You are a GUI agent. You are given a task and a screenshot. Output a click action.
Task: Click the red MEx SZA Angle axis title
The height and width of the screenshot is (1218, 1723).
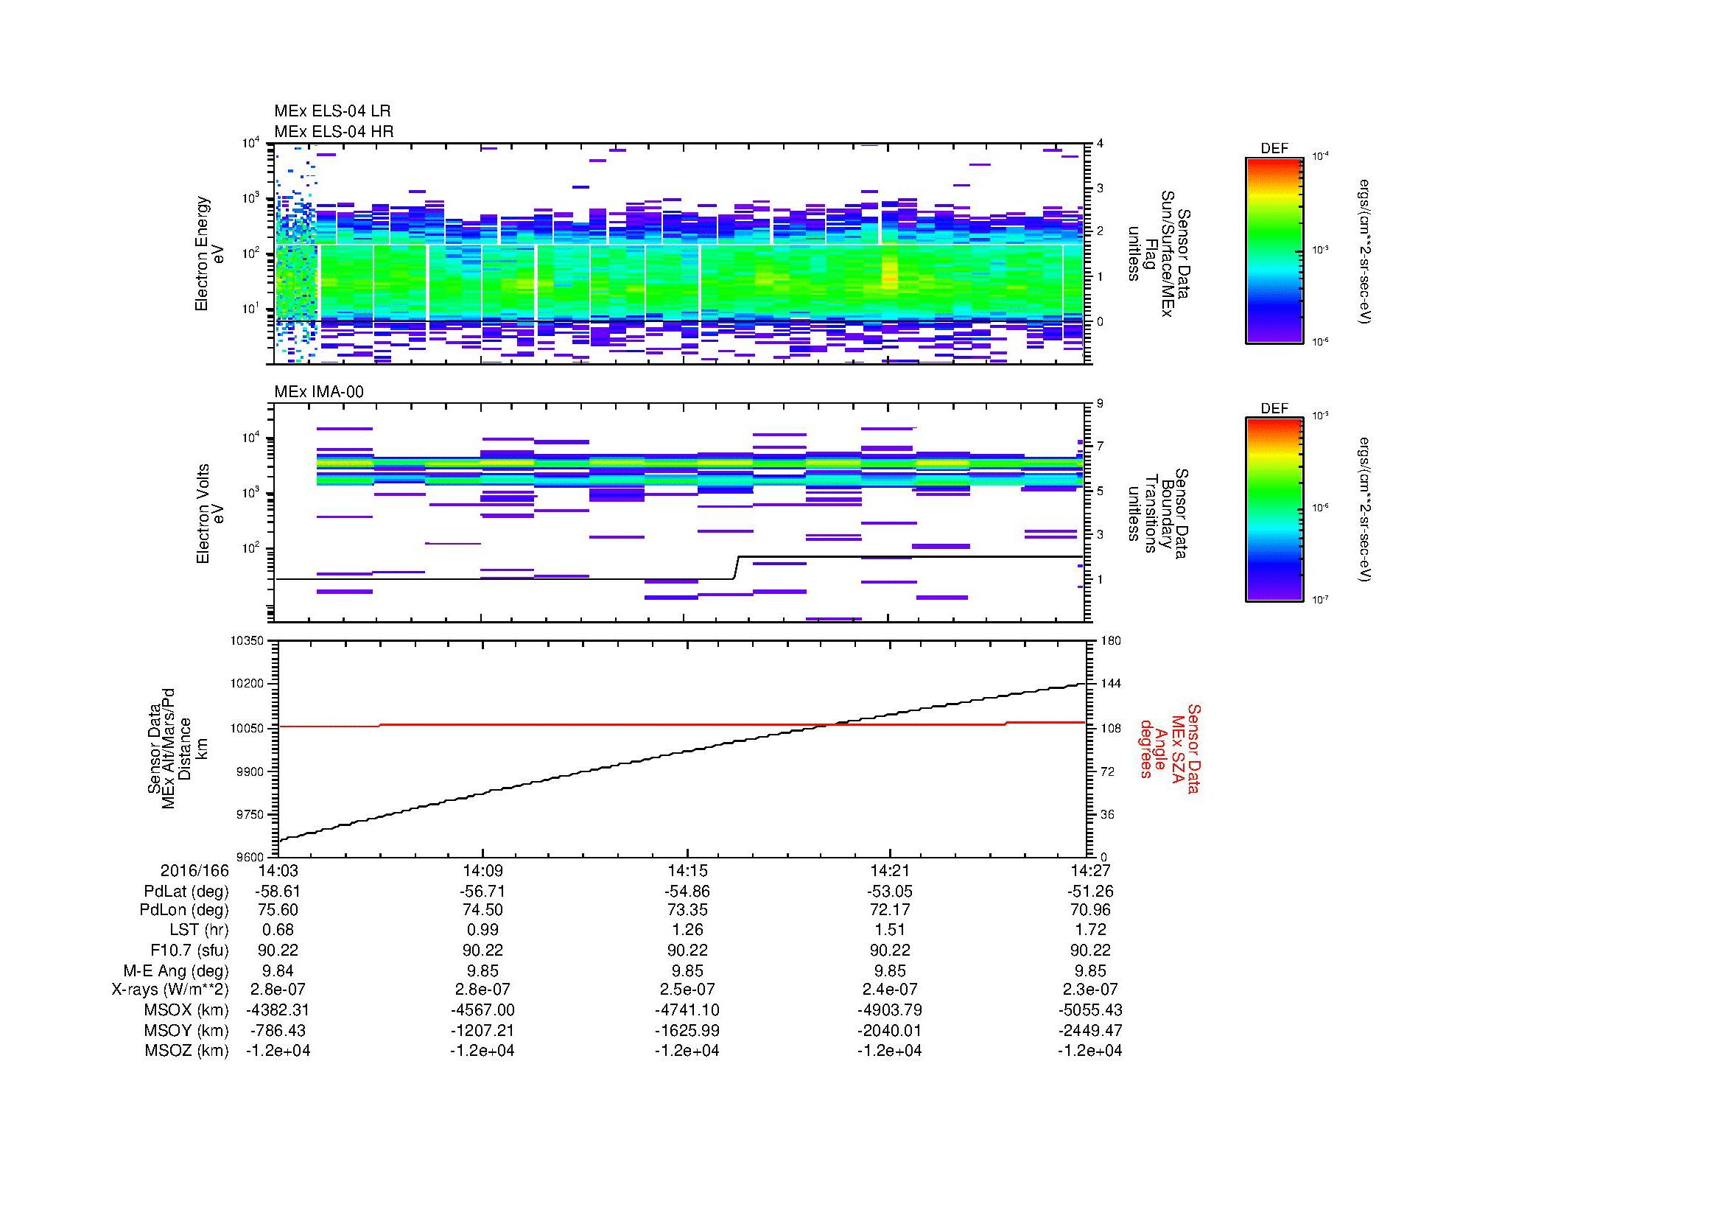[x=1169, y=748]
